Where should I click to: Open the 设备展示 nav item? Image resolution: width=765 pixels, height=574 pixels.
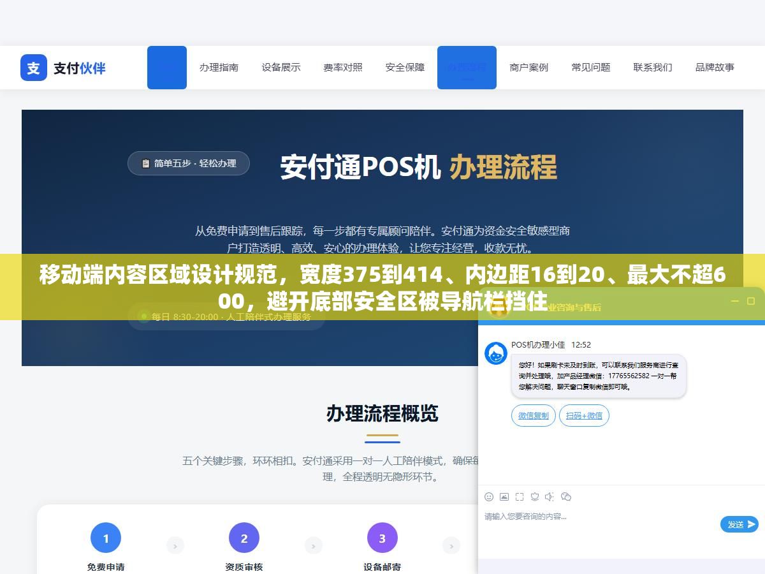point(280,67)
